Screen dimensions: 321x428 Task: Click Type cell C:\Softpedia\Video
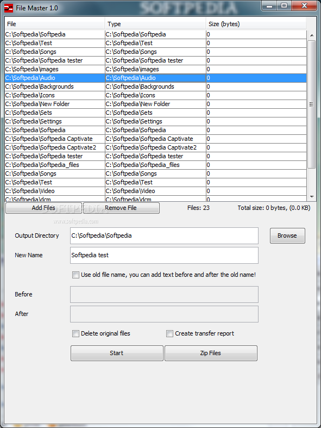[155, 191]
